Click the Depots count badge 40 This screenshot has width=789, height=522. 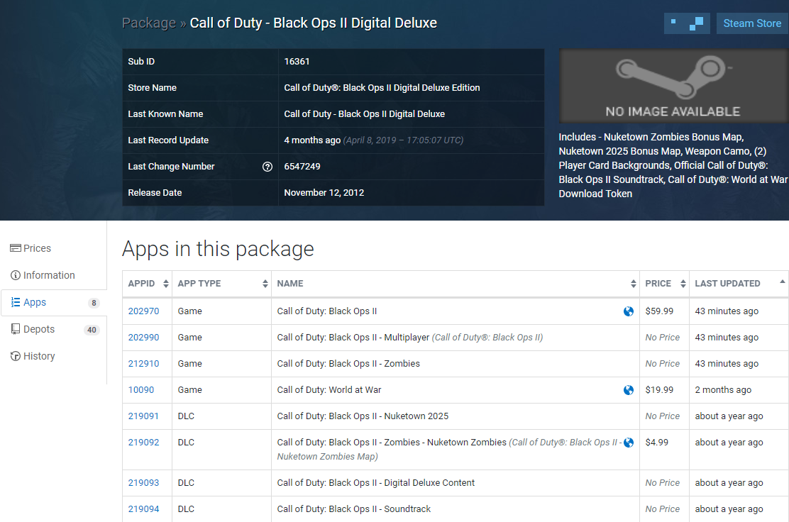(x=92, y=330)
